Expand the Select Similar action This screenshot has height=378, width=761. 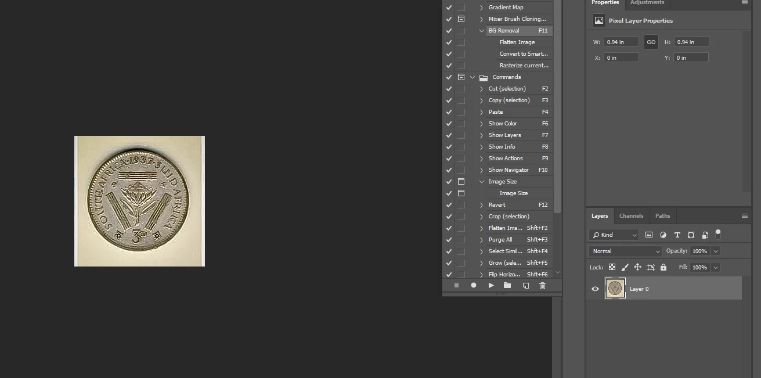click(481, 251)
